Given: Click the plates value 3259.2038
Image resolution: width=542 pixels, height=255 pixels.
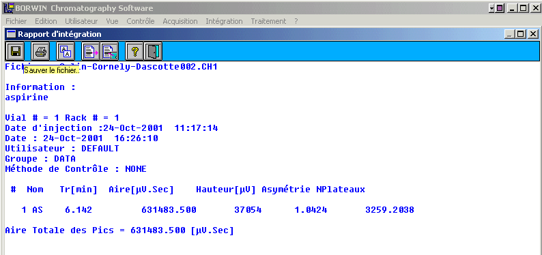Looking at the screenshot, I should (x=390, y=210).
